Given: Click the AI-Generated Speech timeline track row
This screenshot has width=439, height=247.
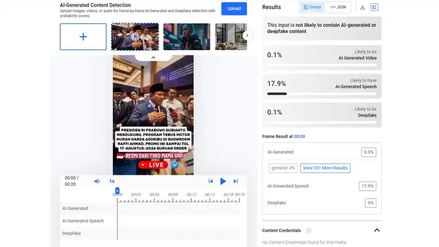Looking at the screenshot, I should tap(151, 221).
